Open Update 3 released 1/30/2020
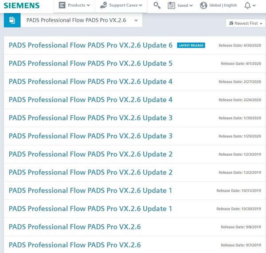Image resolution: width=266 pixels, height=253 pixels. tap(90, 118)
